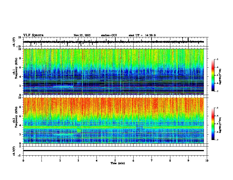Click the ch.2 color bar log(PSD) unit label
Viewport: 233px width, 180px height.
[220, 125]
